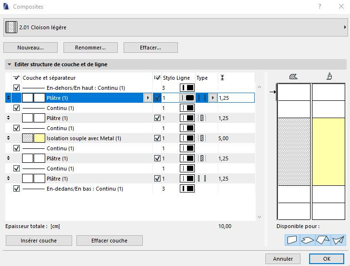Click Insérer couche button
This screenshot has width=350, height=266.
click(x=39, y=241)
